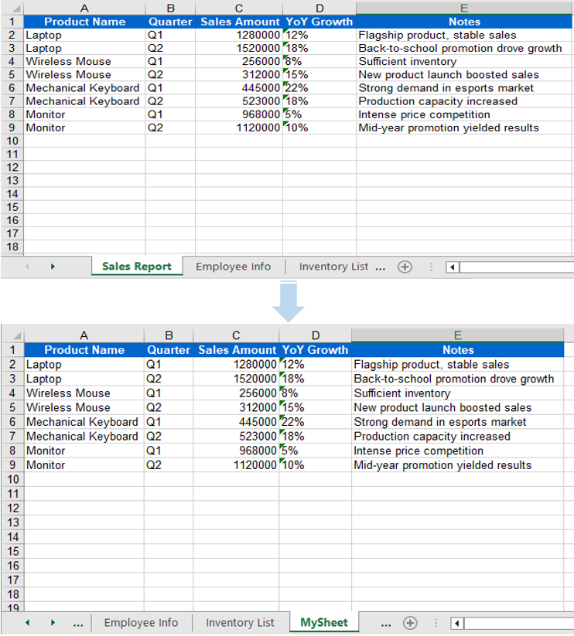Viewport: 574px width, 636px height.
Task: Click 'Flagship product, stable sales' in Sales Report window
Action: pyautogui.click(x=464, y=36)
